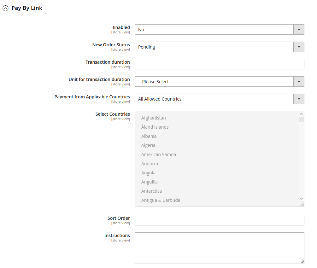
Task: Click the Instructions textarea resize handle
Action: [302, 261]
